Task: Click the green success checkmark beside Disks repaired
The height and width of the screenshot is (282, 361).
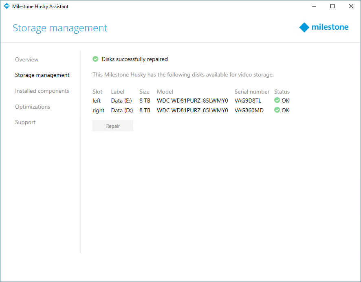Action: [95, 59]
